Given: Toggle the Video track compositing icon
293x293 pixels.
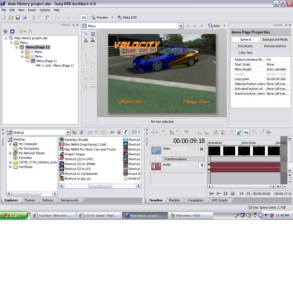Looking at the screenshot, I should (201, 149).
